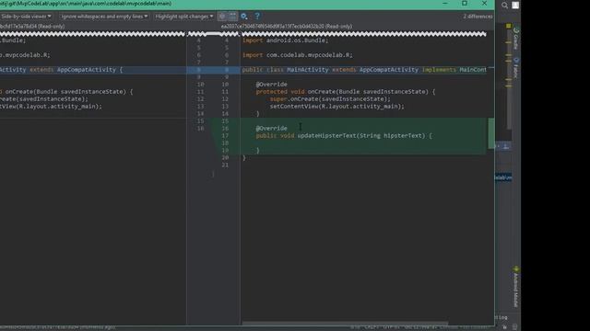Image resolution: width=590 pixels, height=331 pixels.
Task: Click second @Override annotation in added block
Action: pos(271,129)
